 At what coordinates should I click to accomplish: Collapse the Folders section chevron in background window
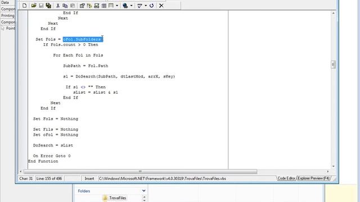(x=144, y=191)
